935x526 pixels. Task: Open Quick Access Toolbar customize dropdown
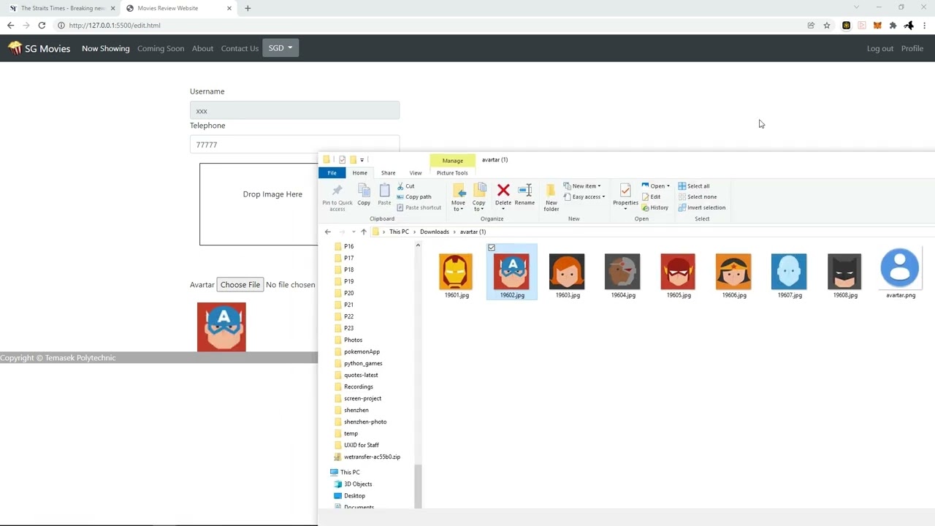(x=362, y=159)
